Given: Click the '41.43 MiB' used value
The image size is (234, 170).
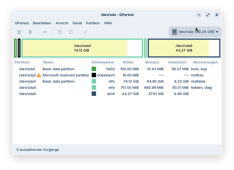Looking at the screenshot, I should tap(155, 69).
